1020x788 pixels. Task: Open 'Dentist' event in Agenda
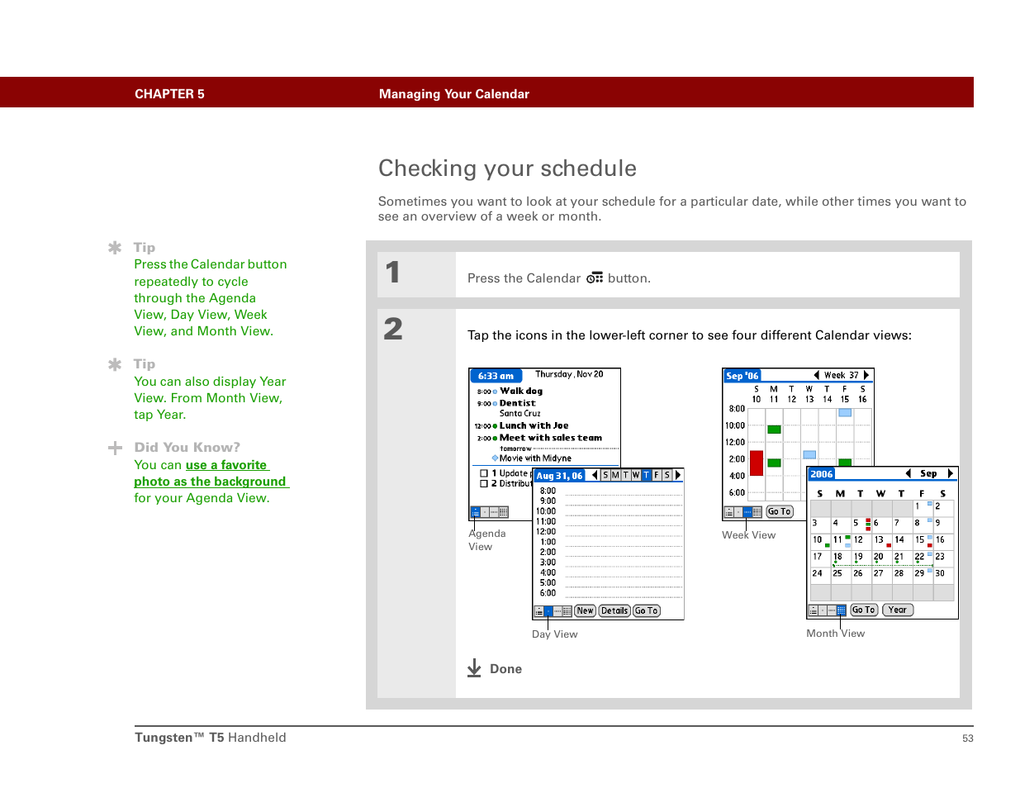(x=518, y=403)
